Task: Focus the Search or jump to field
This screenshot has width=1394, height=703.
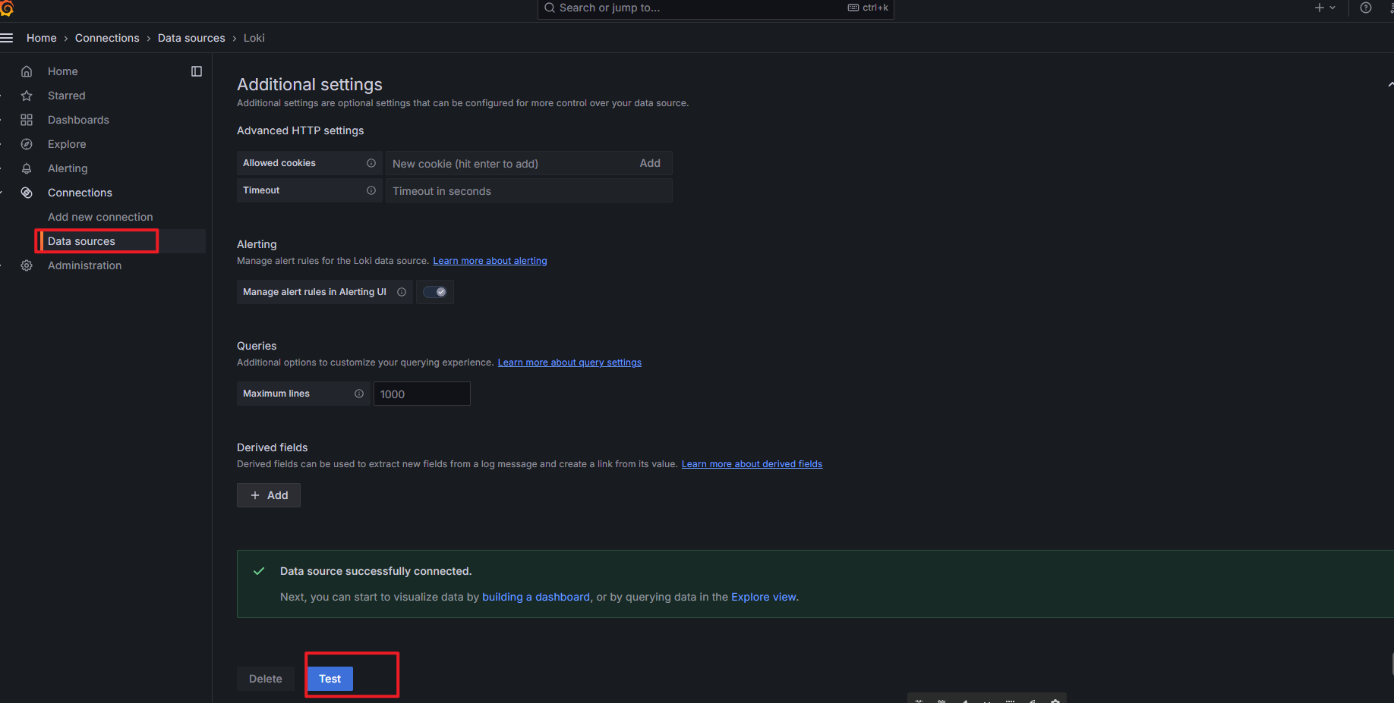Action: click(x=715, y=8)
